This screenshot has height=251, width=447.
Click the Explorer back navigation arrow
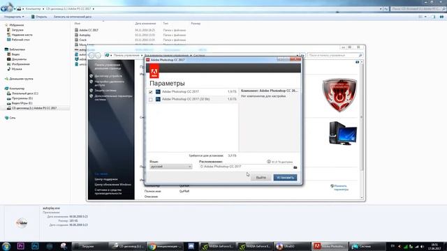coord(3,9)
